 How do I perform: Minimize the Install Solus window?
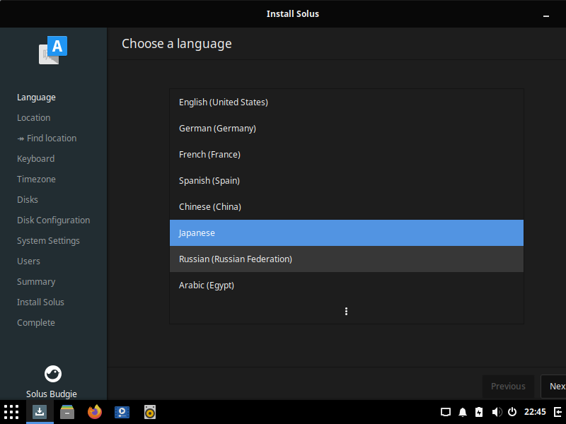click(x=545, y=16)
